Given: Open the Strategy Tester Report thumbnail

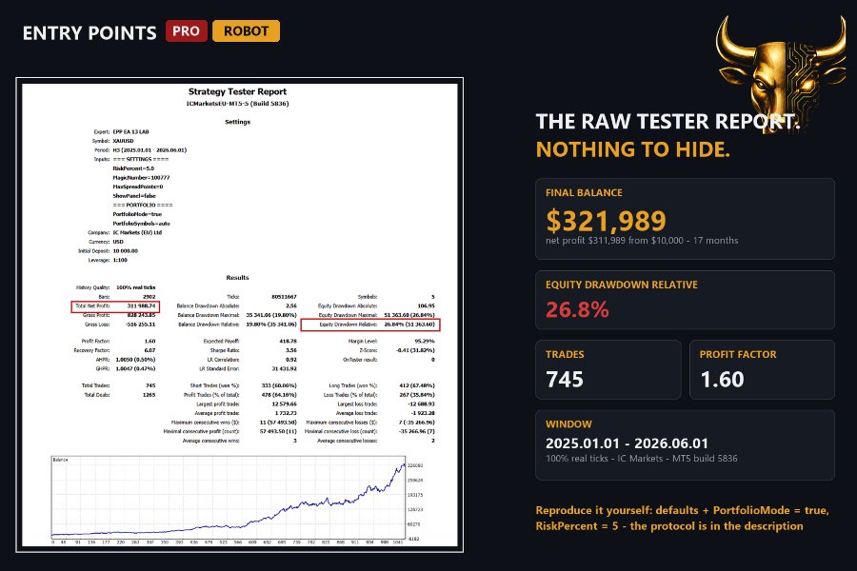Looking at the screenshot, I should [x=239, y=315].
